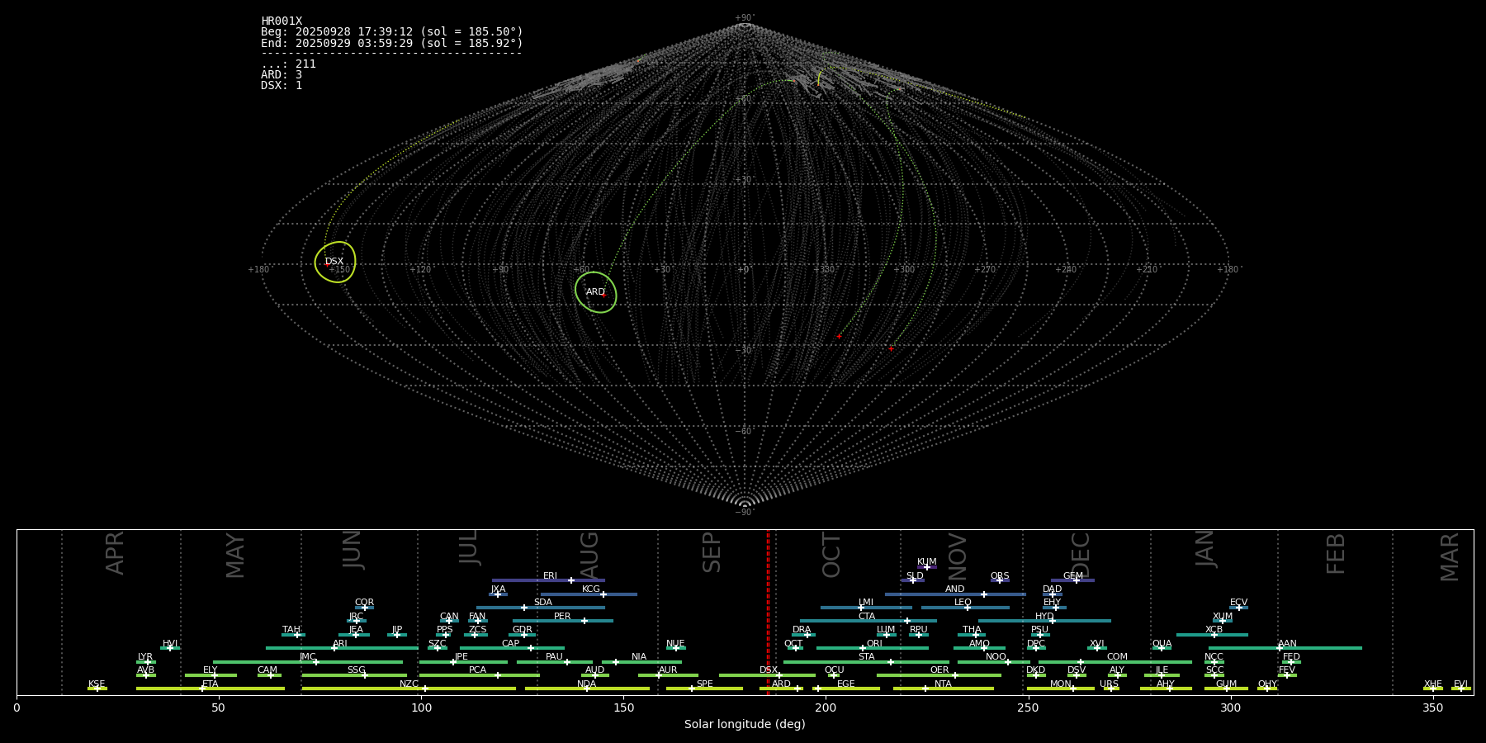This screenshot has height=743, width=1486.
Task: Click the "DSX: 1" count line
Action: (282, 86)
